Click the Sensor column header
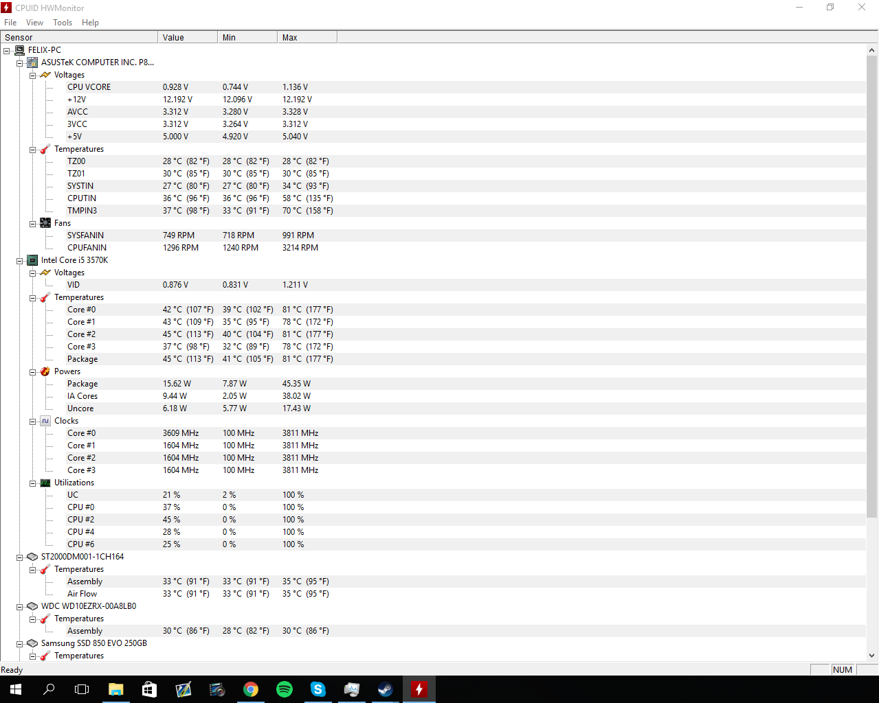 (79, 37)
